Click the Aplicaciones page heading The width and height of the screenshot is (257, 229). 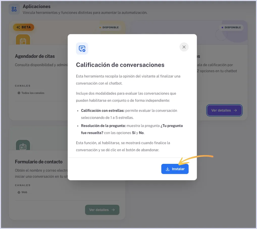tap(37, 6)
